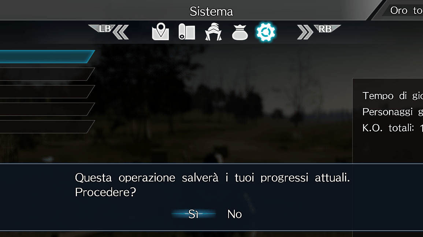
Task: Open the warrior helmet tab icon
Action: coord(214,32)
